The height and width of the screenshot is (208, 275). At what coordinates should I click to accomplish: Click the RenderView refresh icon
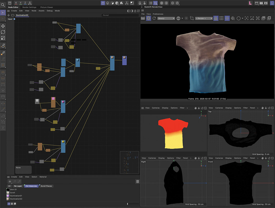[154, 18]
